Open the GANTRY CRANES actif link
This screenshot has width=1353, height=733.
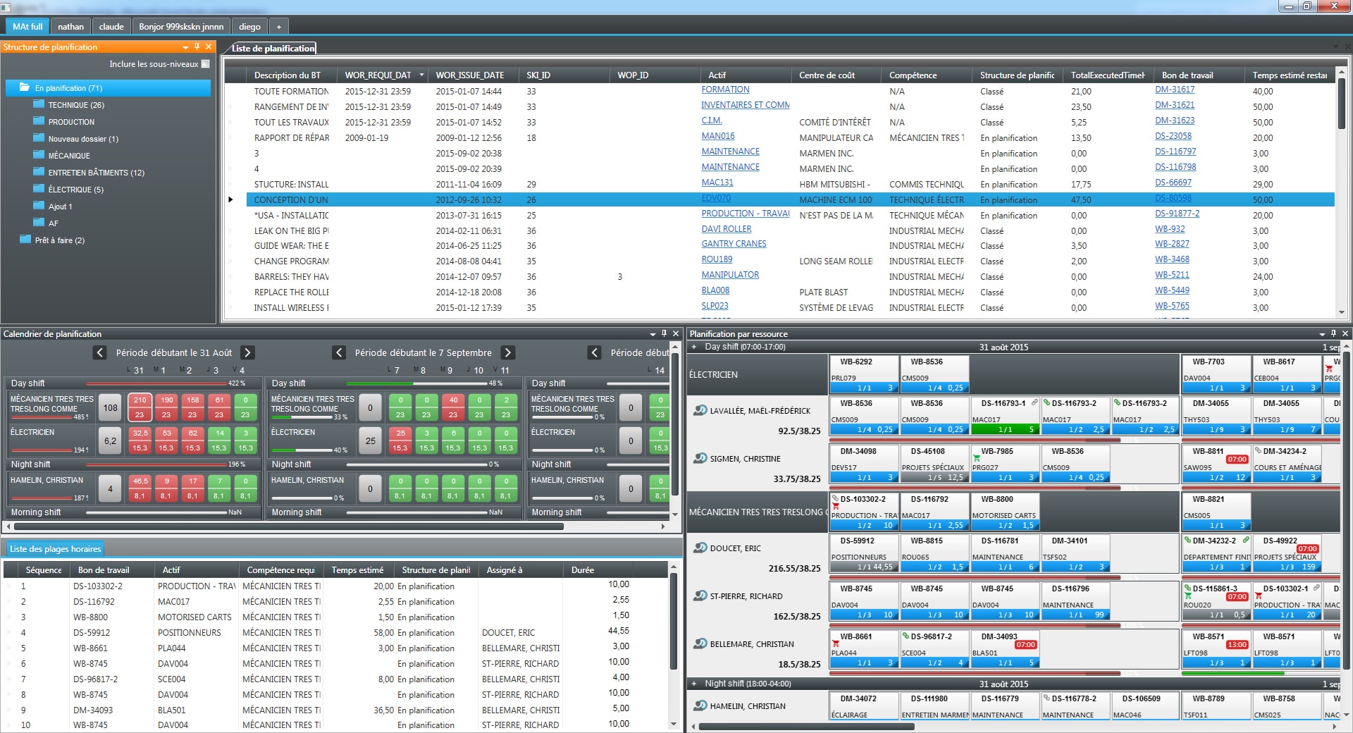coord(734,244)
